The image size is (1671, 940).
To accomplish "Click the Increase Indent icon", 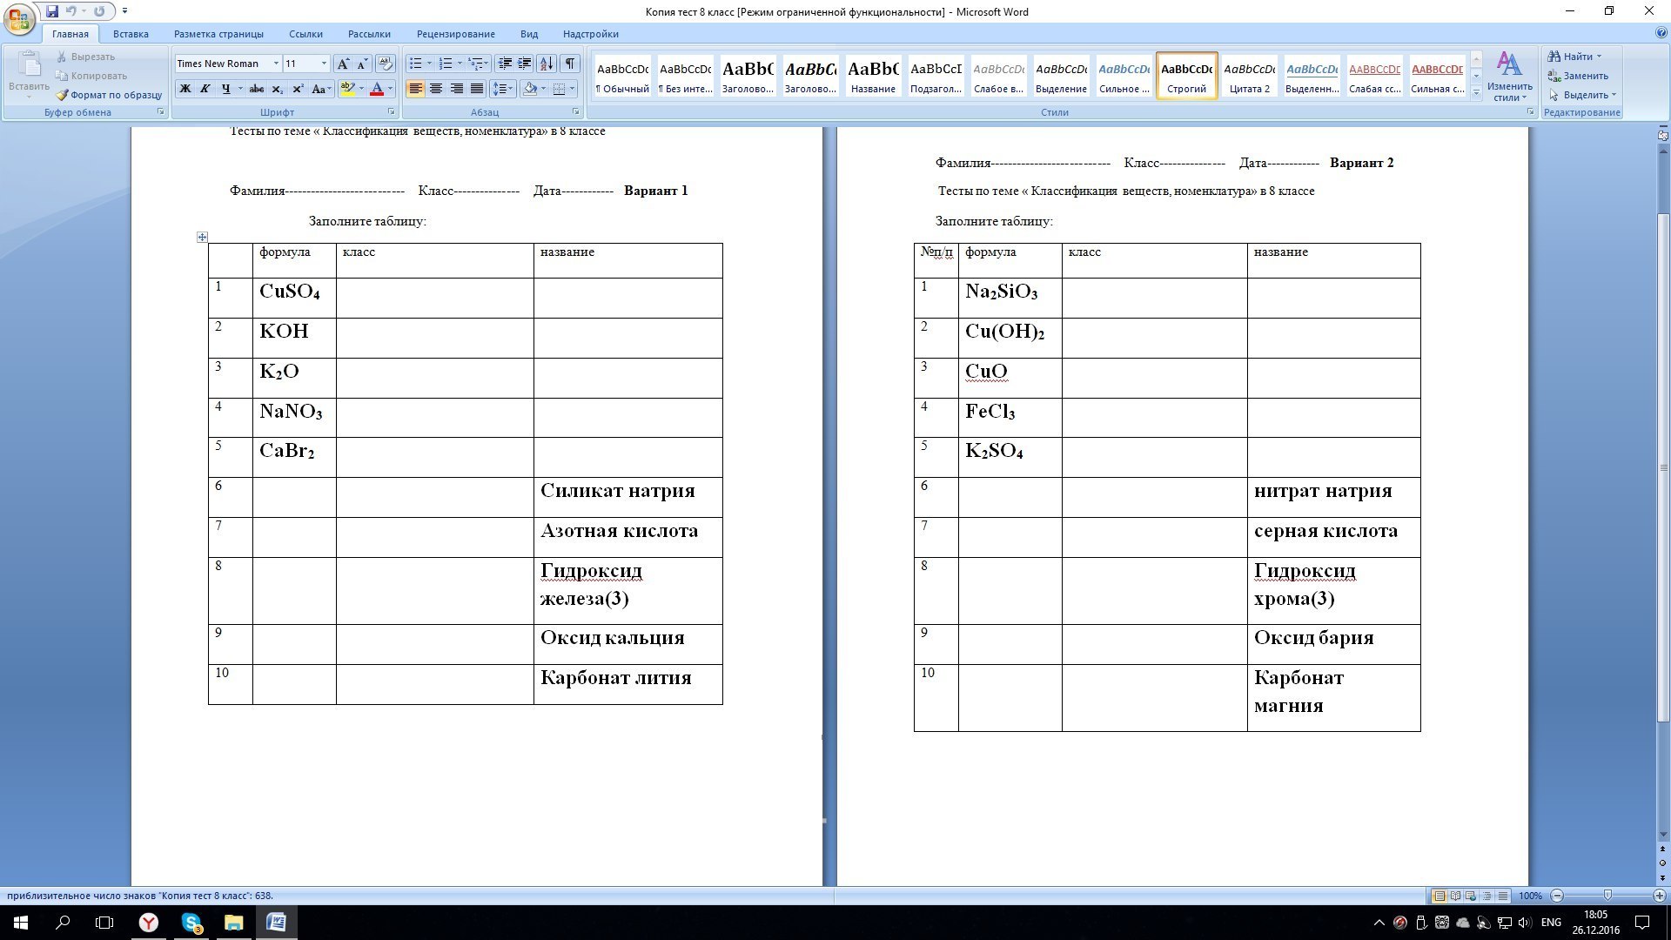I will [525, 64].
